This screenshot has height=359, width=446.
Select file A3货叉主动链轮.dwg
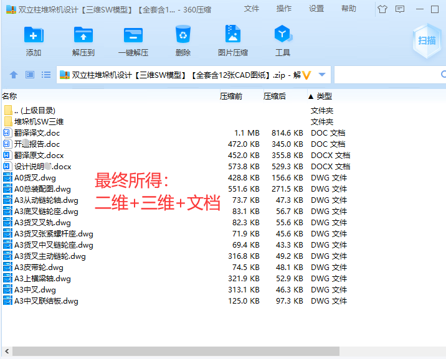[x=50, y=256]
